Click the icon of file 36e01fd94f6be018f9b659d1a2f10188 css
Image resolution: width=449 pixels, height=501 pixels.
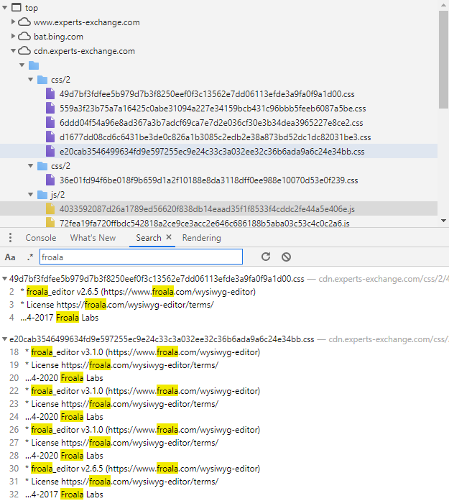[x=50, y=180]
